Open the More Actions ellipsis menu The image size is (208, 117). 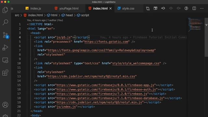click(202, 8)
